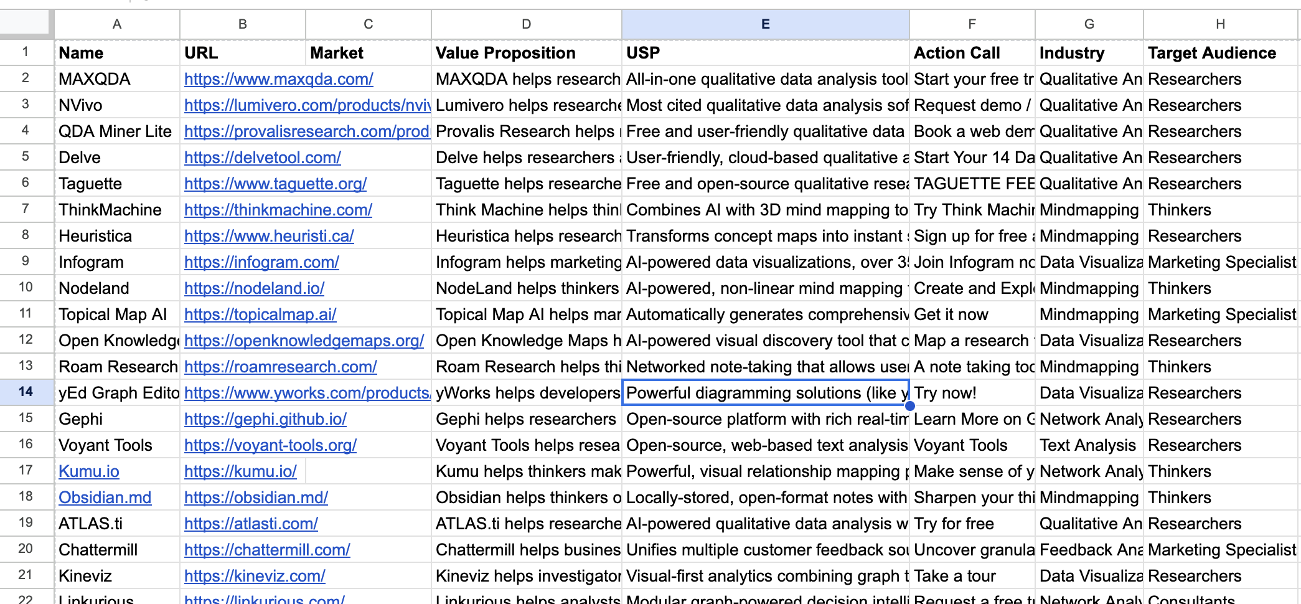This screenshot has height=604, width=1301.
Task: Open the nodeland.io link
Action: (255, 288)
